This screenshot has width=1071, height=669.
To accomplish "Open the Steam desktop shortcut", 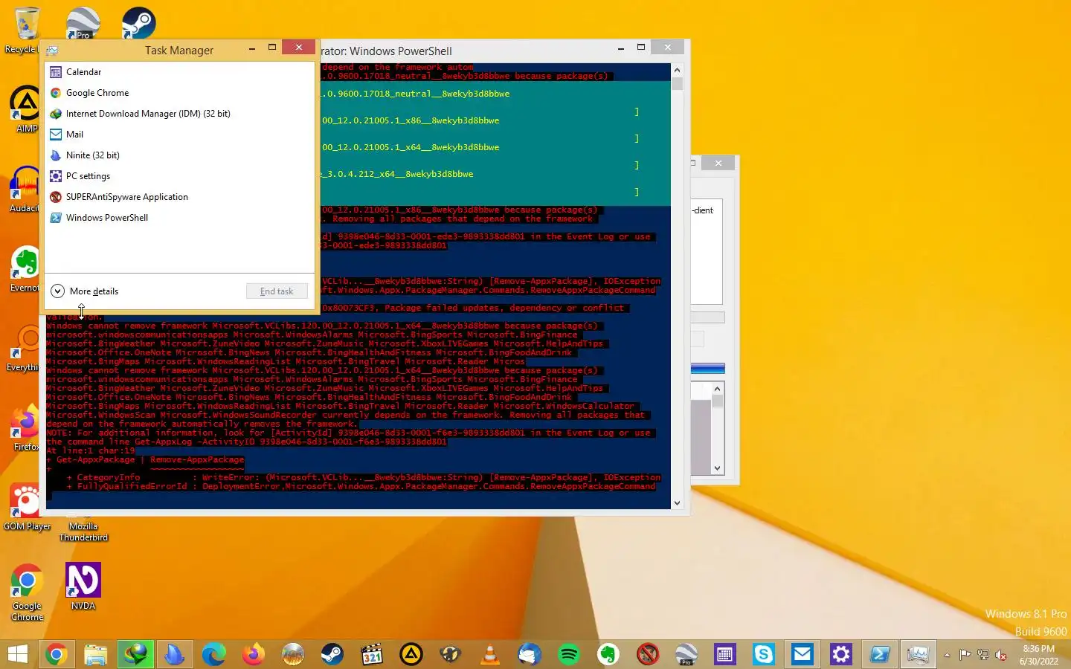I will [139, 22].
